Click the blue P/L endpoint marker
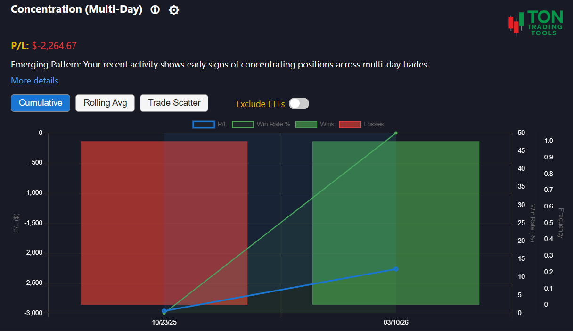Screen dimensions: 573x333 (x=395, y=269)
